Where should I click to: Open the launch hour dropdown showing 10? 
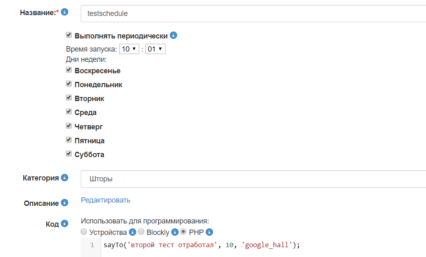click(x=129, y=49)
